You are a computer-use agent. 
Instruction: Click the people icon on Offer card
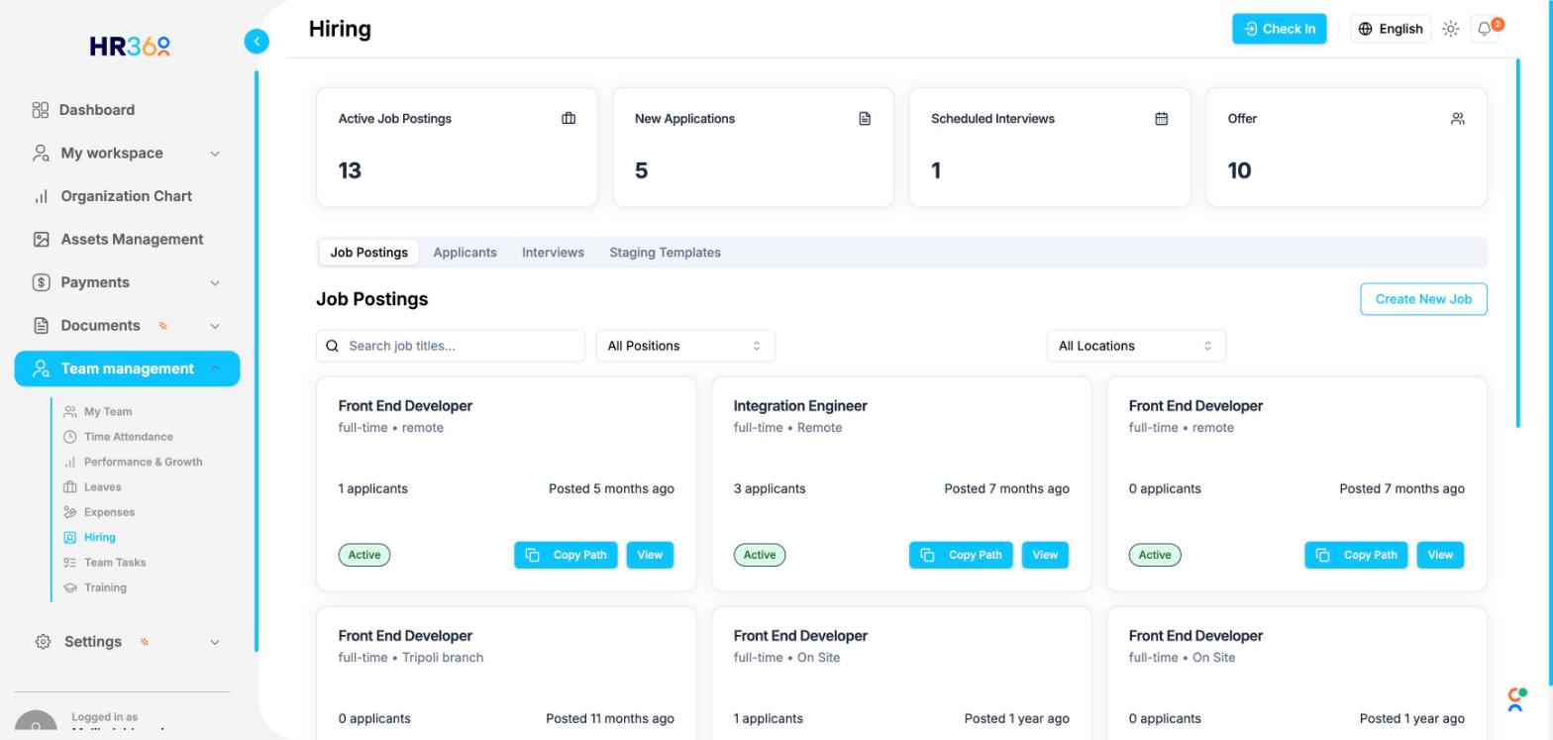pyautogui.click(x=1457, y=119)
